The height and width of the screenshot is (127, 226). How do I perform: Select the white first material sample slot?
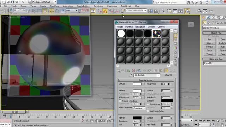pyautogui.click(x=121, y=34)
